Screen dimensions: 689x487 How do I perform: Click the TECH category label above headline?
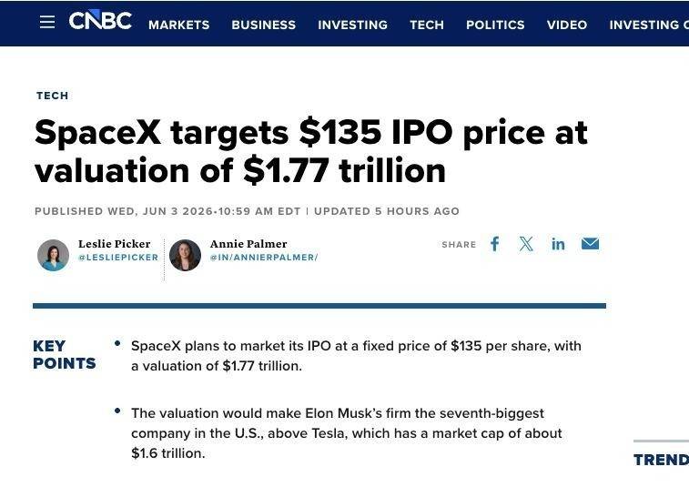(x=52, y=96)
